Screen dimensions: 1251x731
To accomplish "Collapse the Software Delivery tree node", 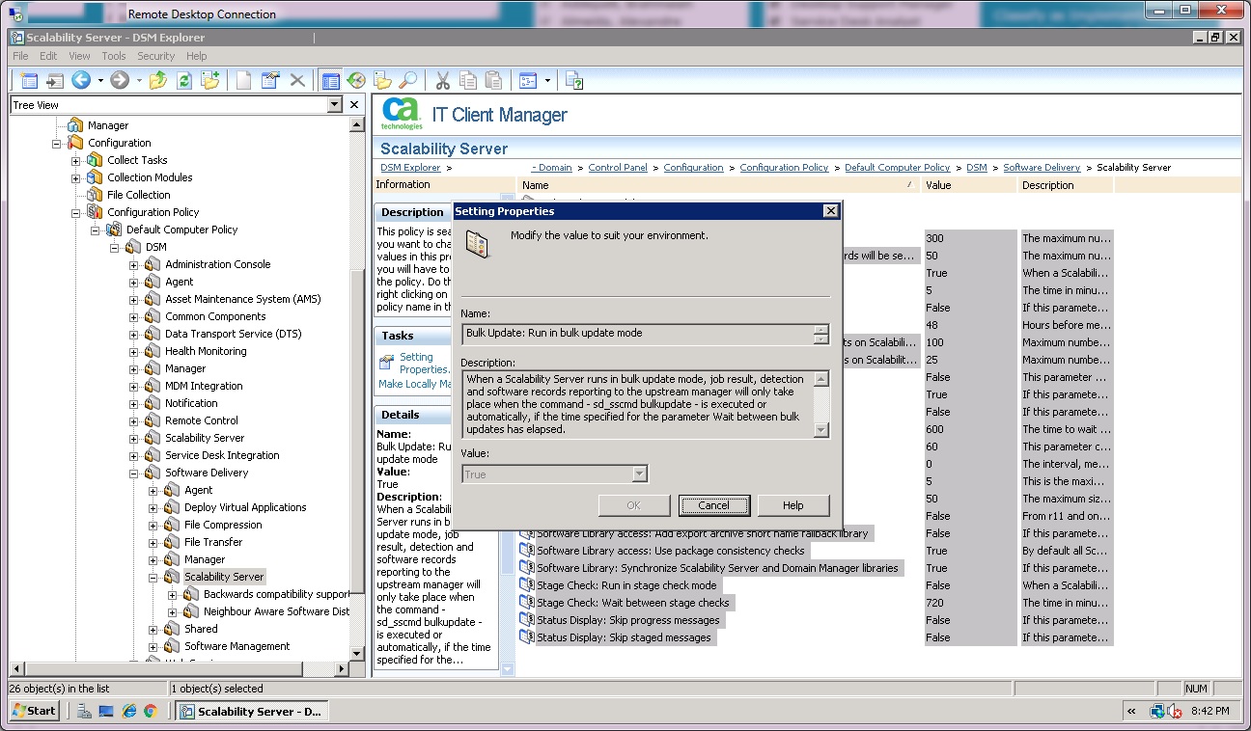I will tap(133, 473).
